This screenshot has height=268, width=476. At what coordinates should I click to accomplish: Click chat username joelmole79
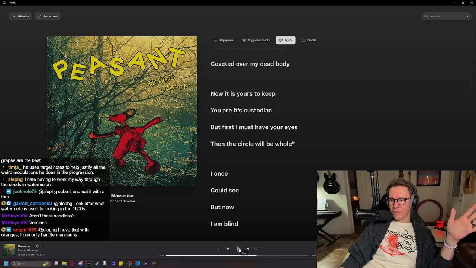click(25, 192)
